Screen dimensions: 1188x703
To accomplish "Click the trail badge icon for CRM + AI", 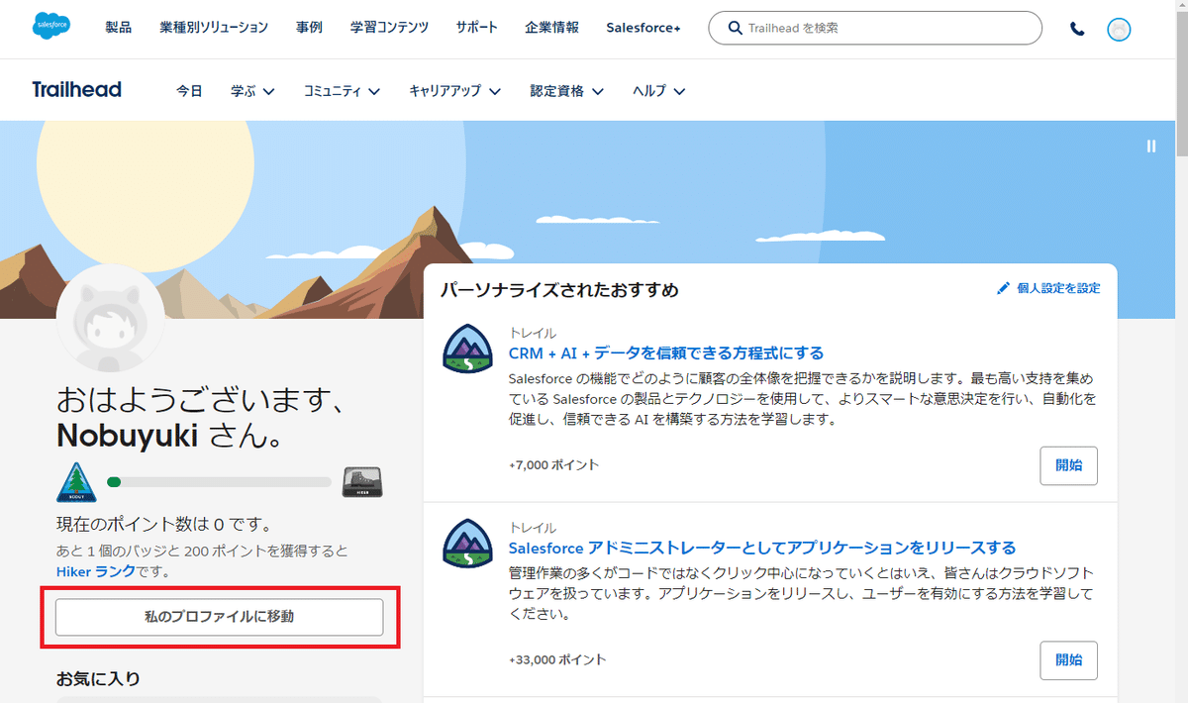I will (467, 349).
